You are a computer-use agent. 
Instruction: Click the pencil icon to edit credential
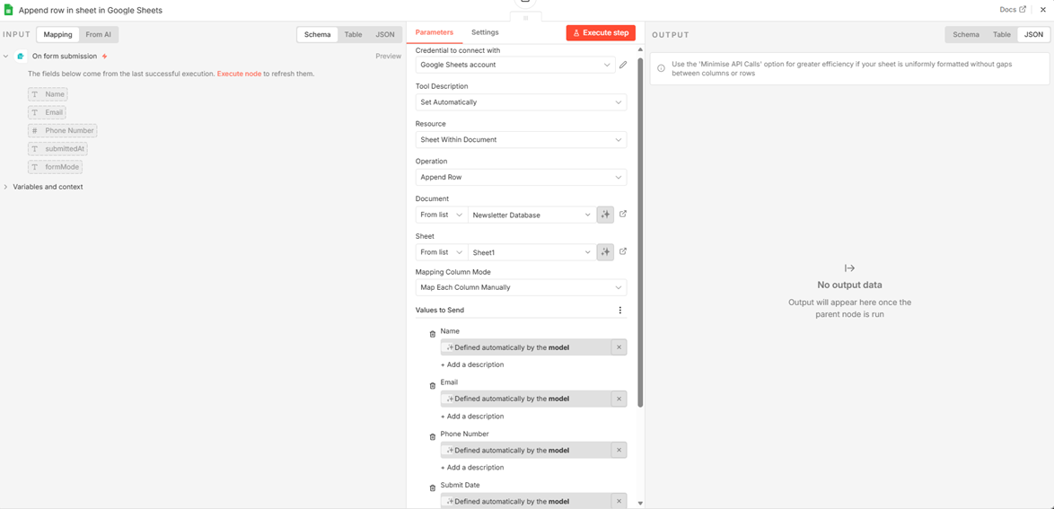(x=623, y=65)
